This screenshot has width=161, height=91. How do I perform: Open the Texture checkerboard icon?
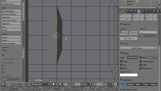pyautogui.click(x=158, y=11)
